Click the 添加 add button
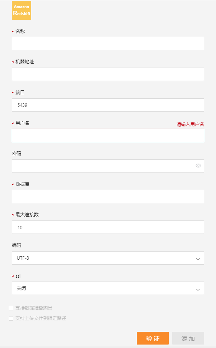This screenshot has height=348, width=216. click(x=188, y=338)
